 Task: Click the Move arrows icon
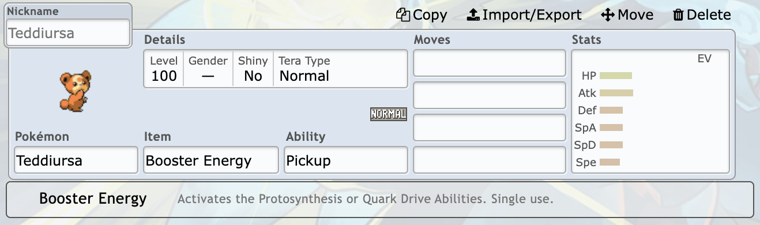[608, 15]
